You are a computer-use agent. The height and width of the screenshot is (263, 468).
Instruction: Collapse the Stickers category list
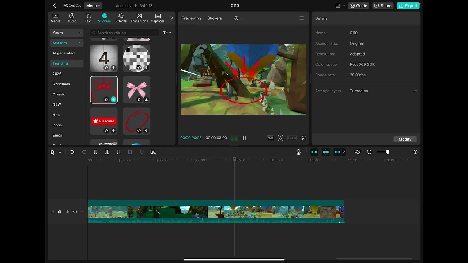[67, 43]
